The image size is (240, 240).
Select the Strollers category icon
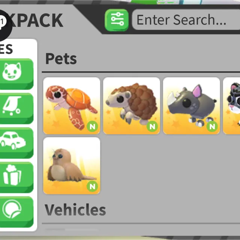click(x=16, y=108)
